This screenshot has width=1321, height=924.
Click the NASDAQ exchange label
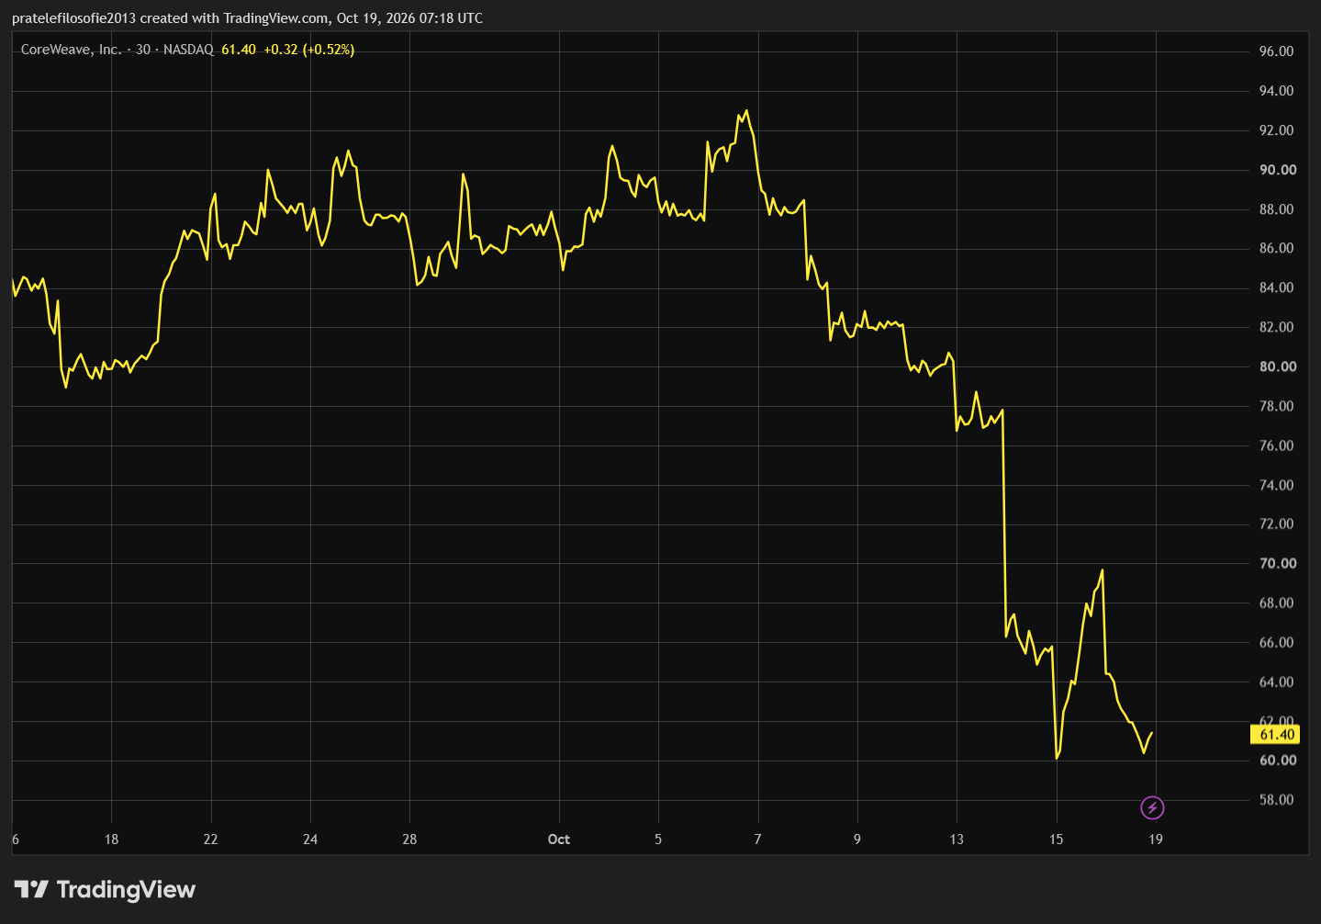(188, 50)
